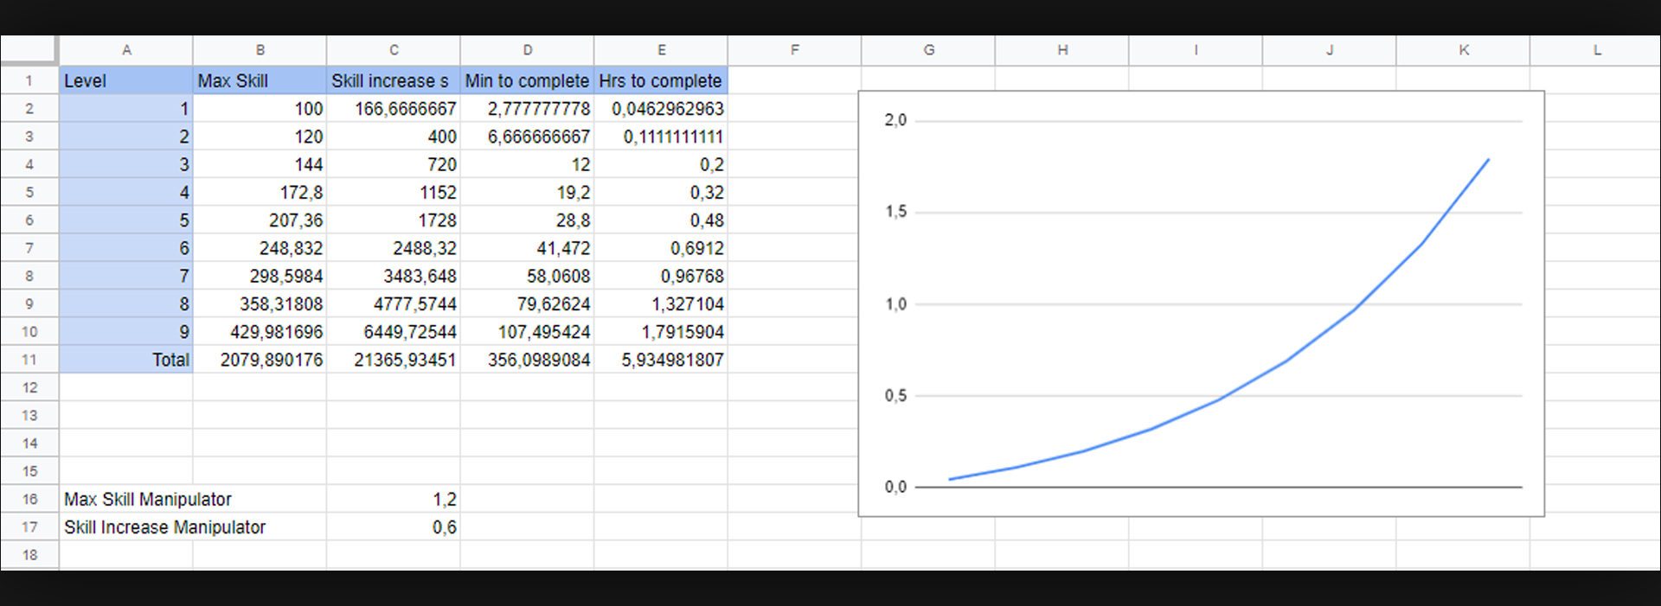This screenshot has height=606, width=1661.
Task: Select cell with value 166,6666667
Action: click(394, 108)
